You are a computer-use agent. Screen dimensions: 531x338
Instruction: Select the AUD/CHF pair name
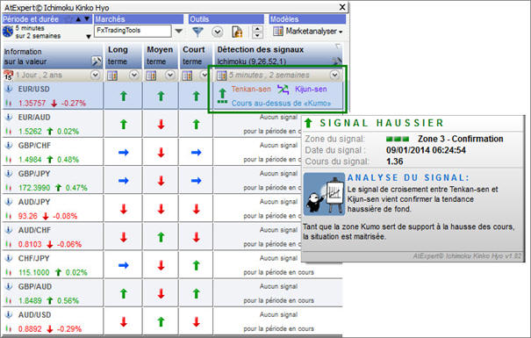(x=34, y=230)
